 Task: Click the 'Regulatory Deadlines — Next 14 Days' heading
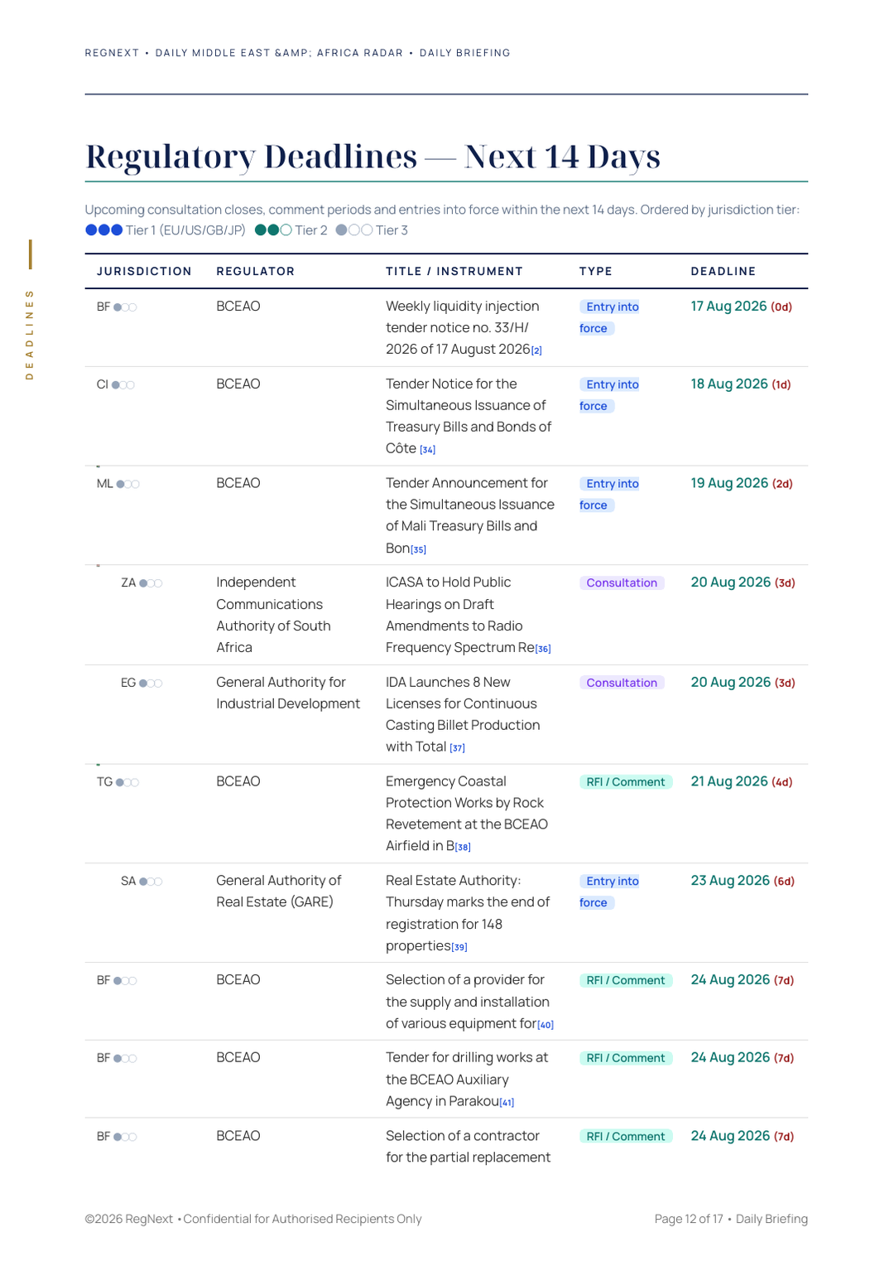click(x=373, y=157)
